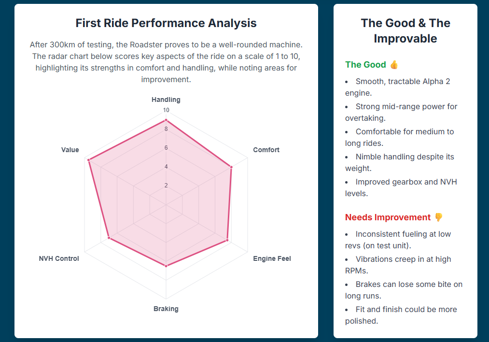
Task: Click the Comfort data point on chart
Action: point(231,167)
